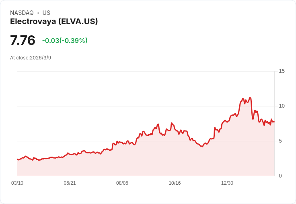The width and height of the screenshot is (296, 204).
Task: Click the NASDAQ exchange label
Action: pyautogui.click(x=22, y=13)
